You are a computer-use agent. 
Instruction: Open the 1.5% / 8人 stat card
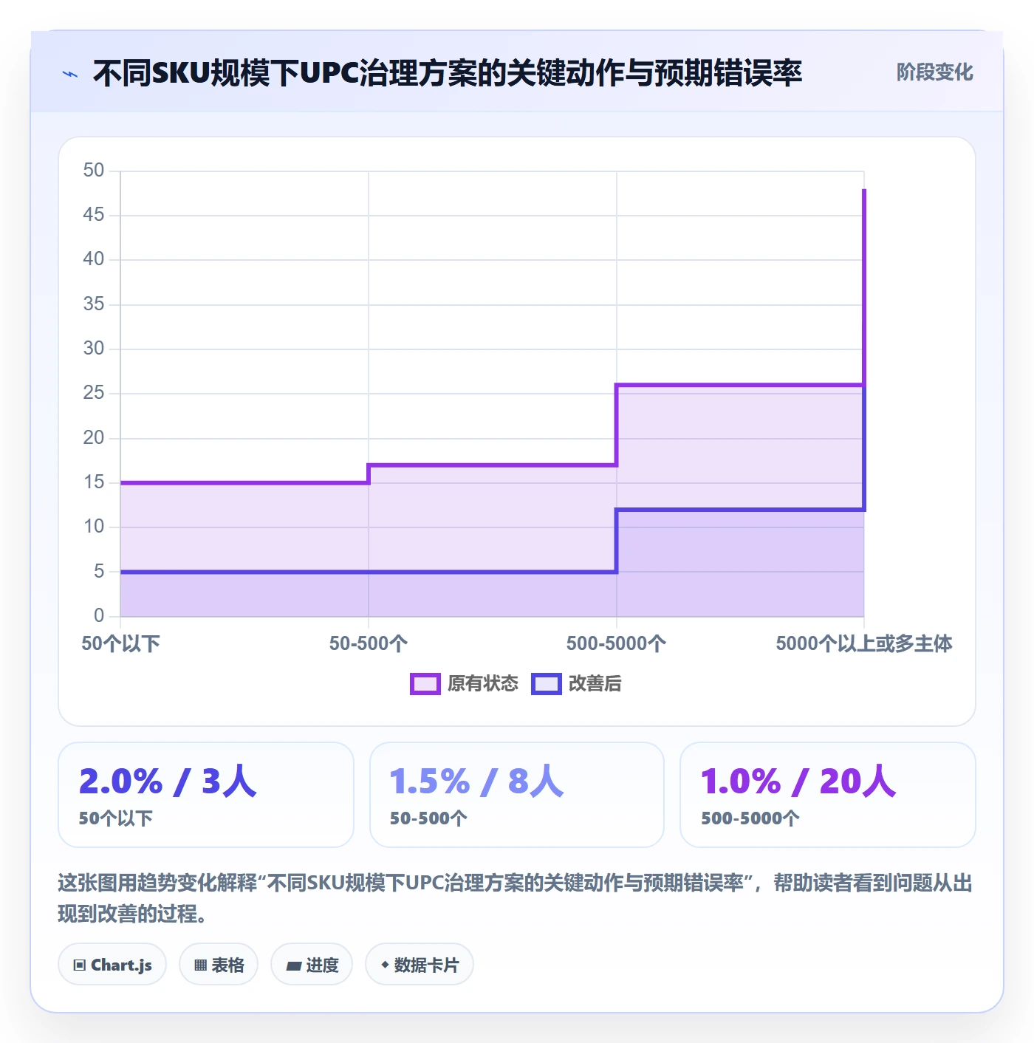pyautogui.click(x=517, y=795)
